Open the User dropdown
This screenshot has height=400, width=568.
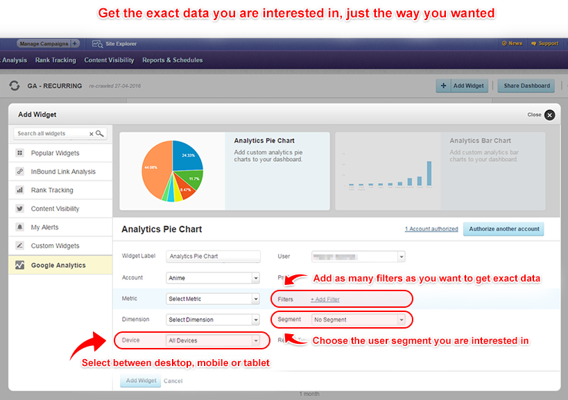pos(359,256)
